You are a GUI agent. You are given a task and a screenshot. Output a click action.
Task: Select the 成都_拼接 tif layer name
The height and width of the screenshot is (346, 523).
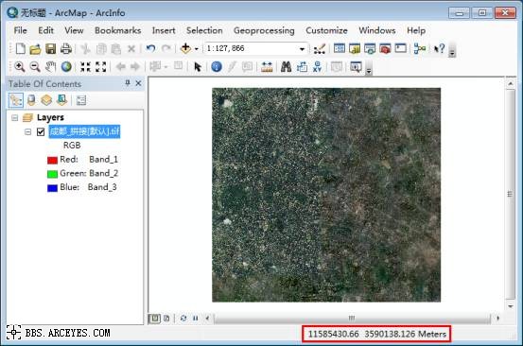coord(84,131)
